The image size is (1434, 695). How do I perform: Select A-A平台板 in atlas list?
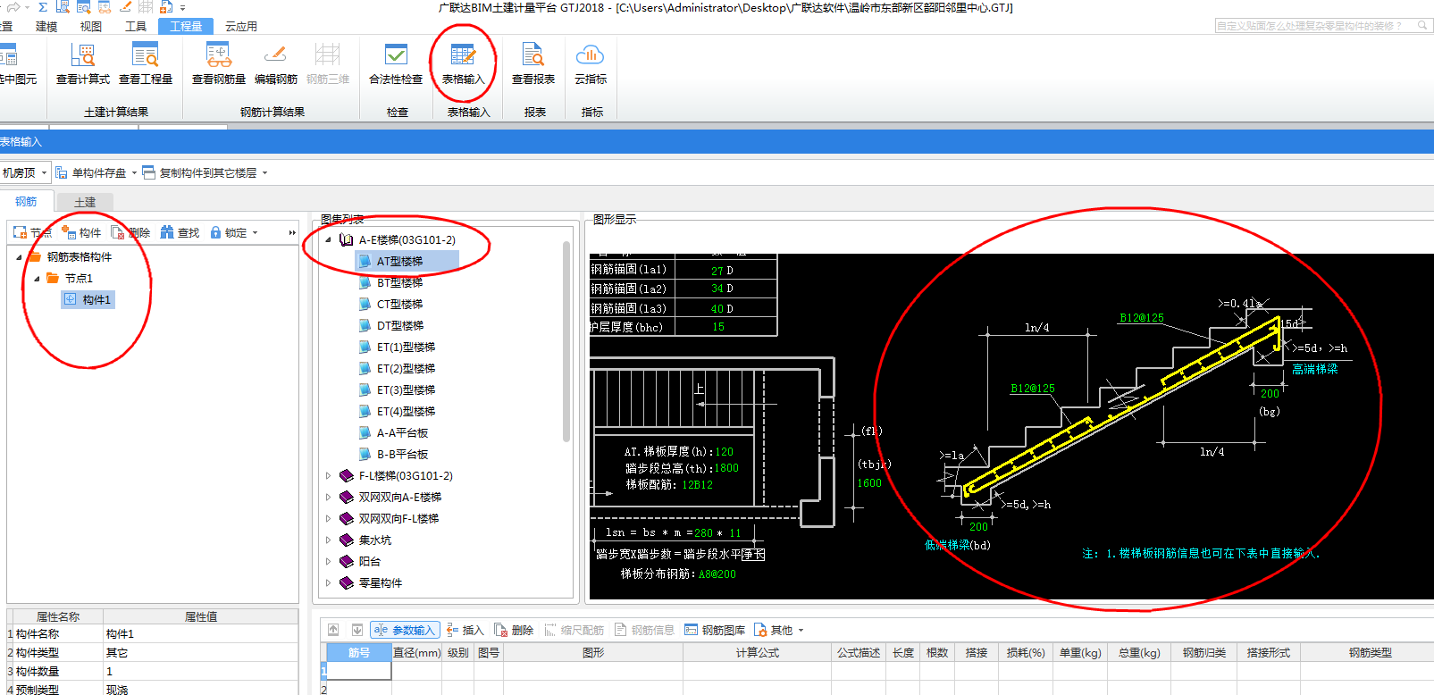click(402, 433)
